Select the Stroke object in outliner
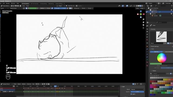Image resolution: width=173 pixels, height=97 pixels. point(155,12)
